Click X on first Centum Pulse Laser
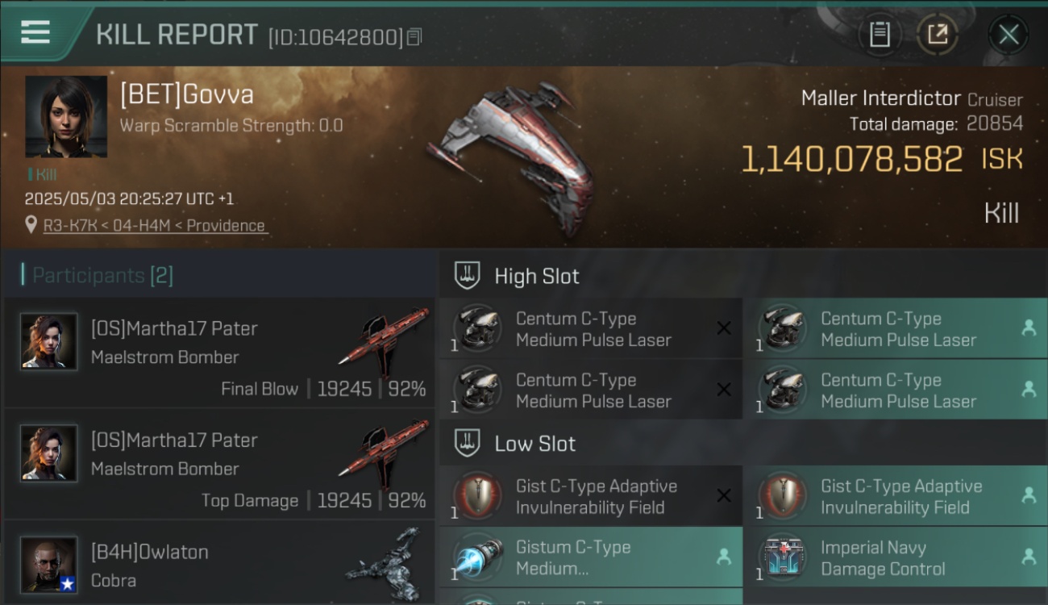The height and width of the screenshot is (605, 1048). [724, 328]
